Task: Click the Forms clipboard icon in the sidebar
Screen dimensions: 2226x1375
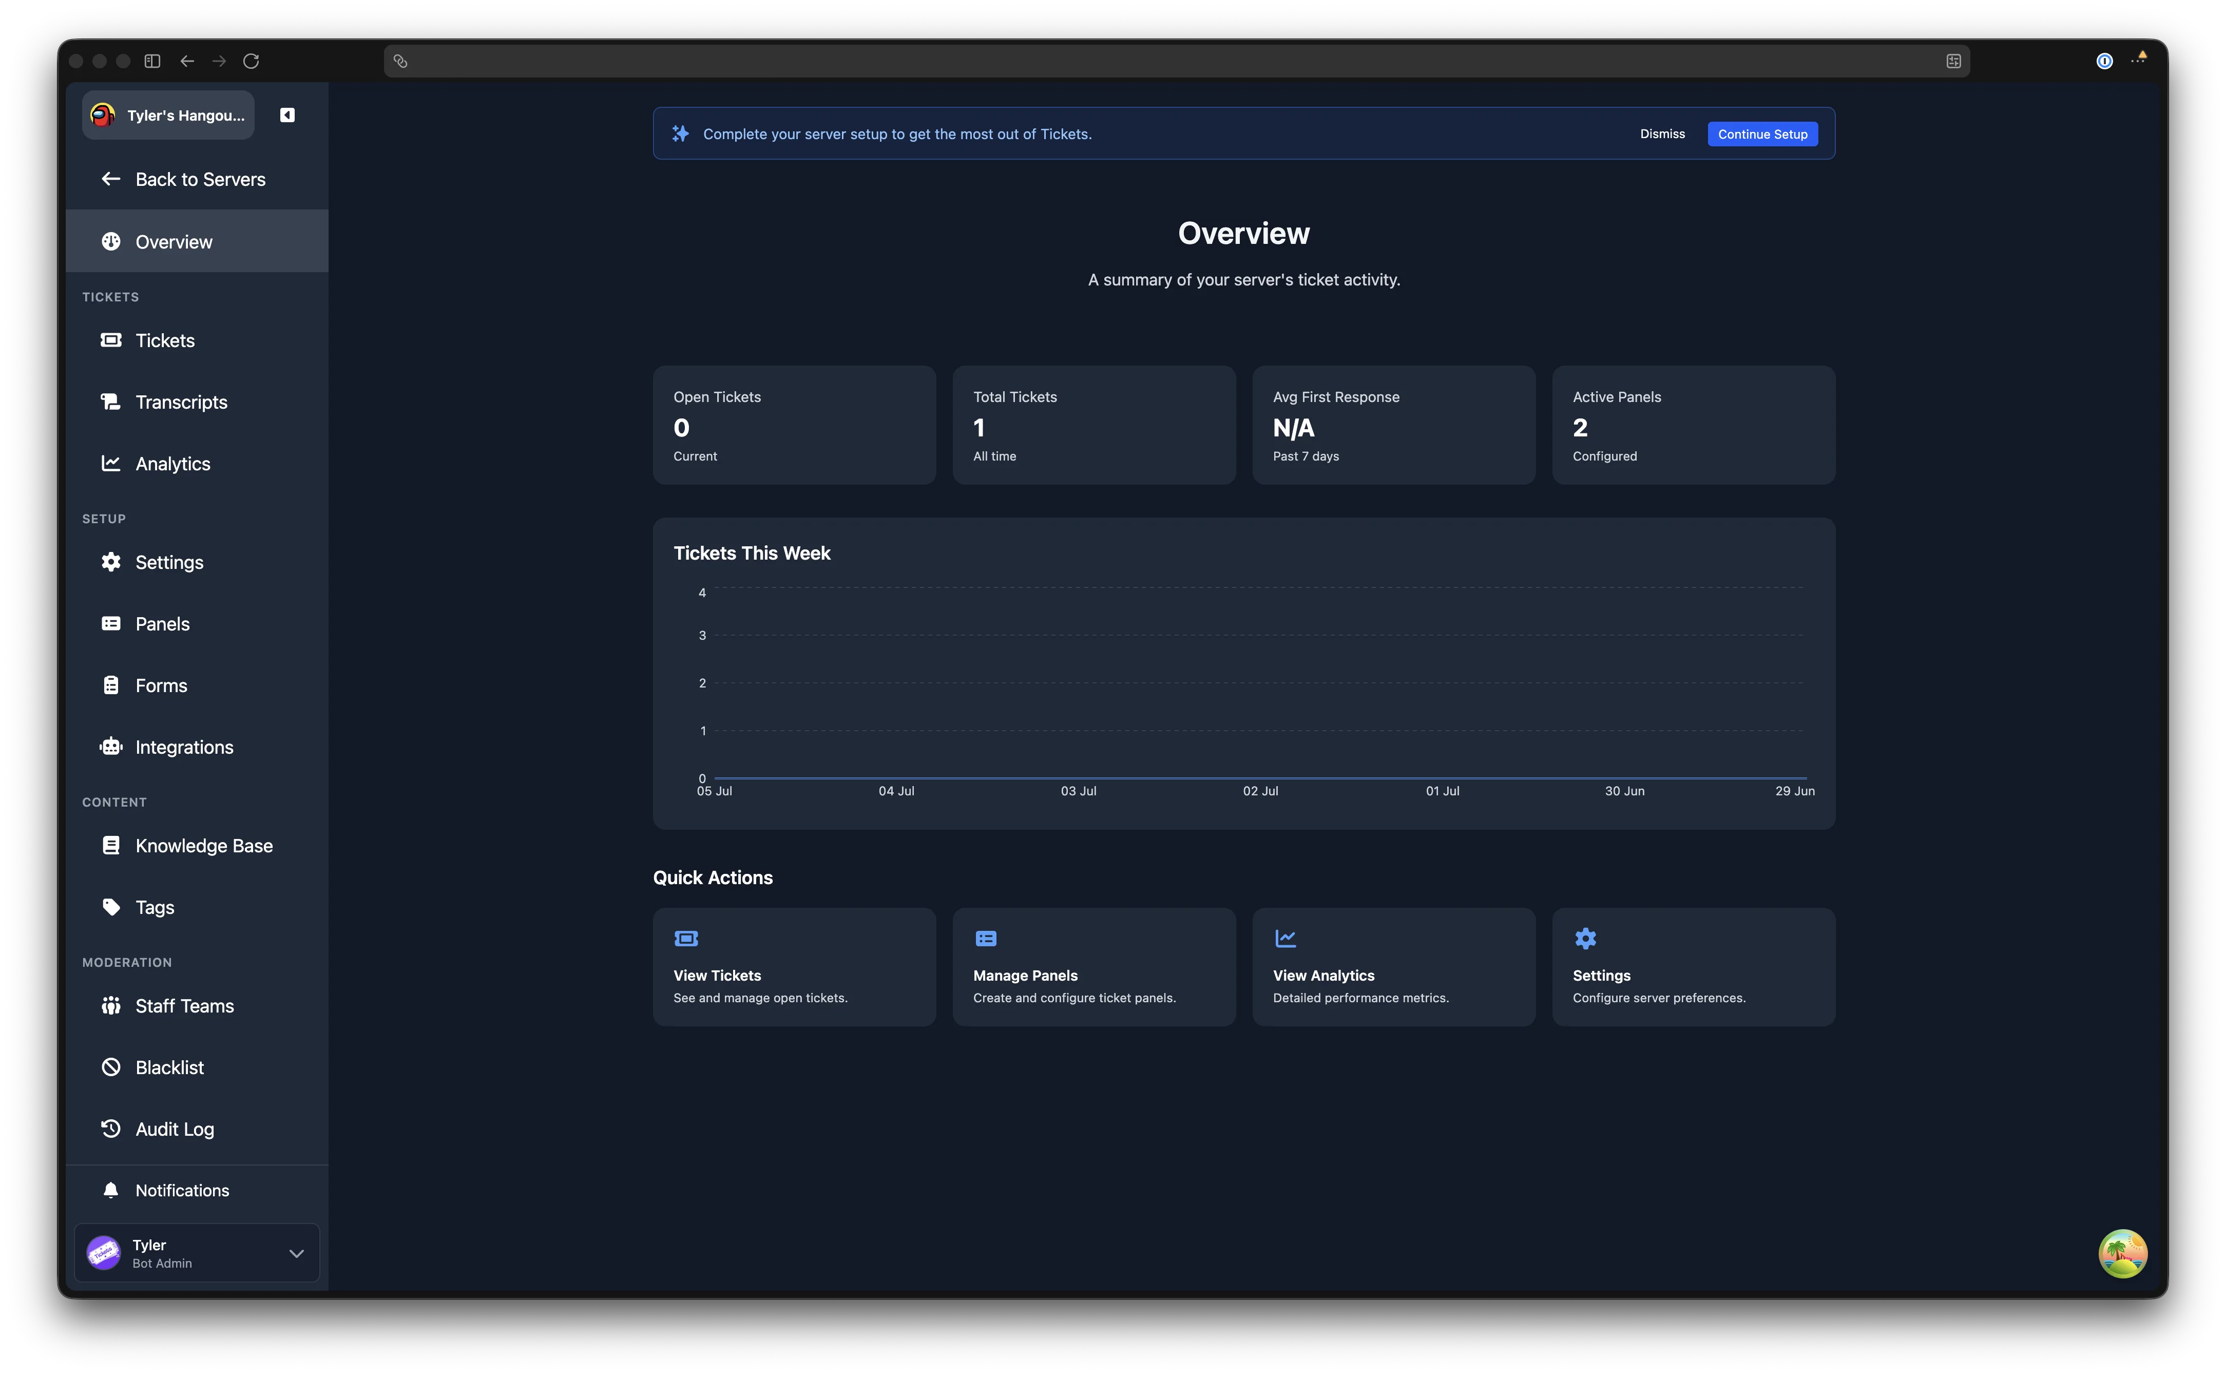Action: click(x=111, y=685)
